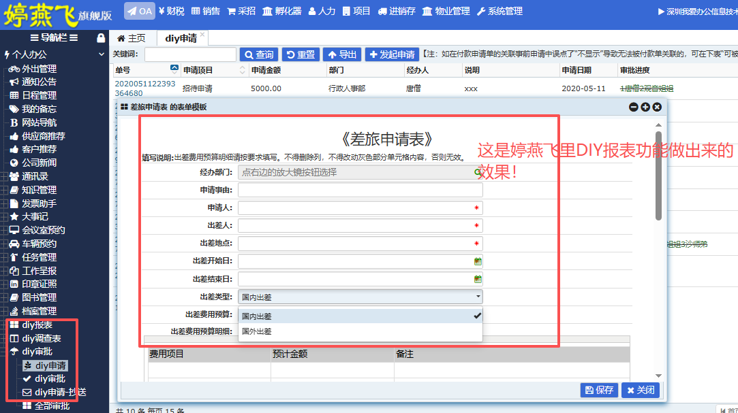Open the OA top menu
Screen dimensions: 738x413
pos(140,12)
